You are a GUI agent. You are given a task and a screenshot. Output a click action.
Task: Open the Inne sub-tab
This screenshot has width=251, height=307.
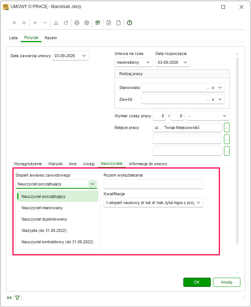coord(73,164)
